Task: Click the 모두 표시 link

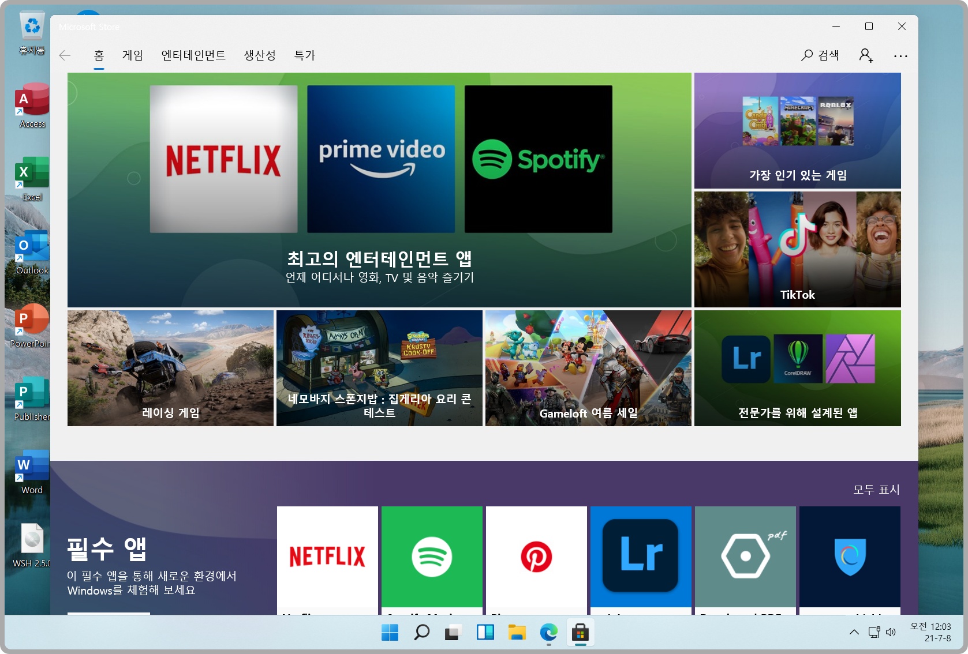Action: 877,490
